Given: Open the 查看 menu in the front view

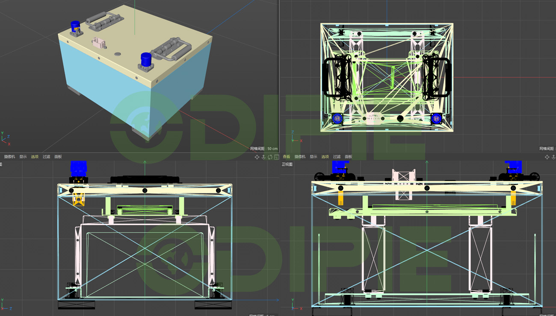Looking at the screenshot, I should tap(287, 157).
